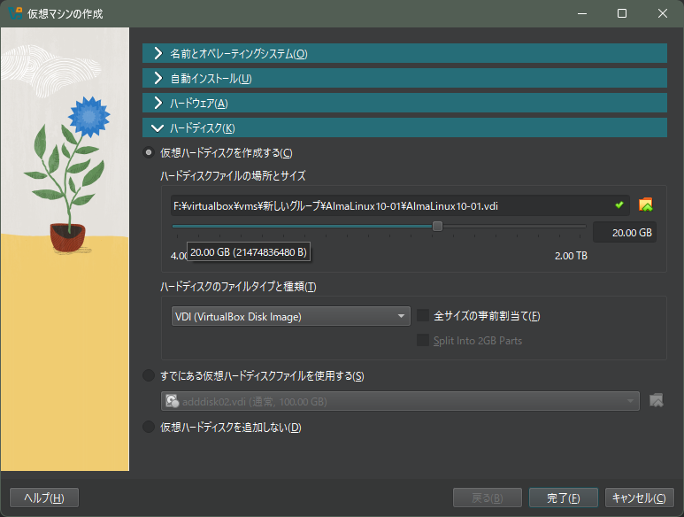The image size is (684, 517).
Task: Click the hard disk file path field
Action: pos(400,205)
